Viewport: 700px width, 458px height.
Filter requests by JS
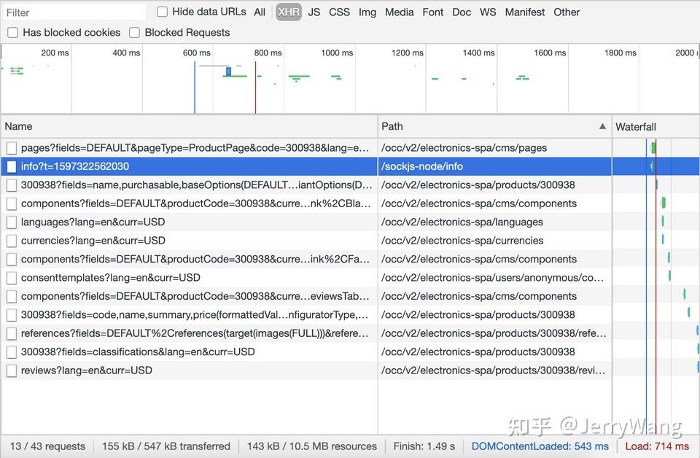(314, 12)
